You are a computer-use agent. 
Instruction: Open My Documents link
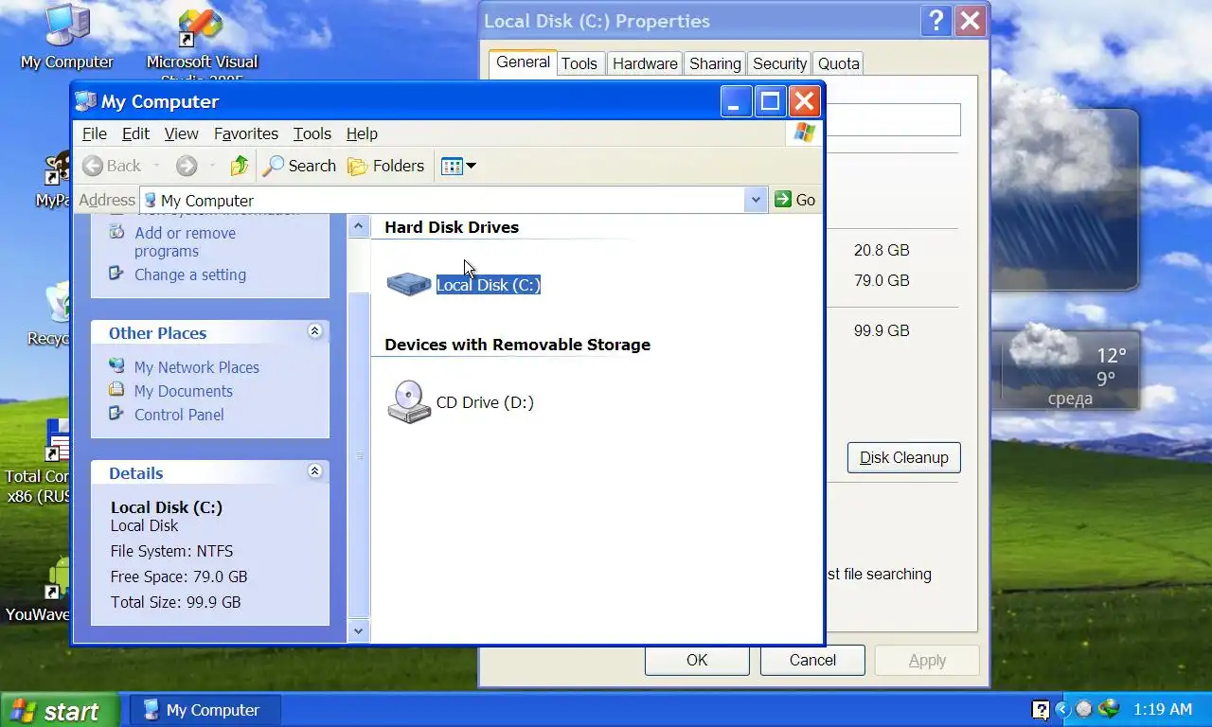coord(184,391)
